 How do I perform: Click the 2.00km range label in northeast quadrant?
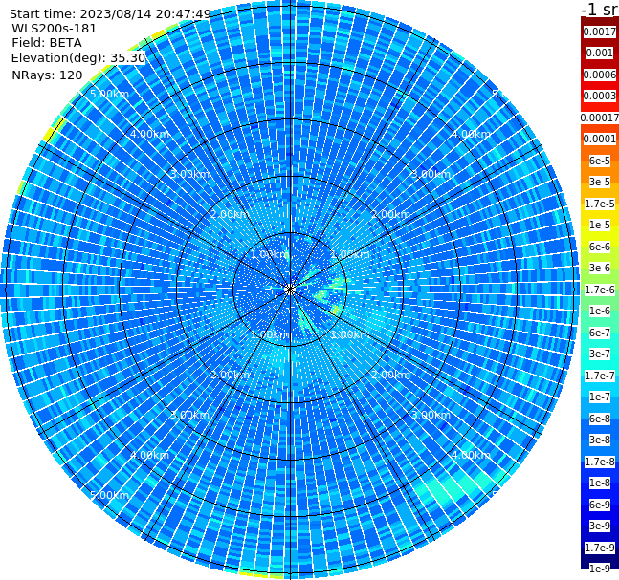pos(390,214)
